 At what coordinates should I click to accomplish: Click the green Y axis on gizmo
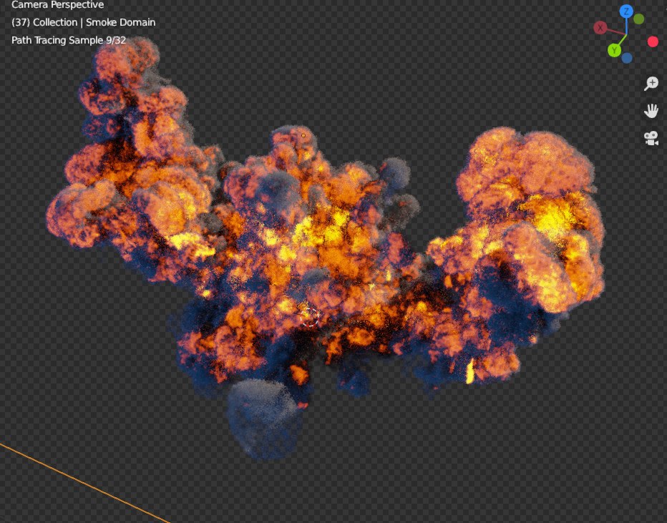click(614, 51)
